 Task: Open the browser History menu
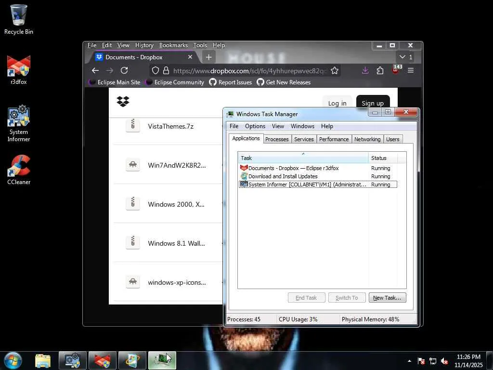click(x=144, y=45)
